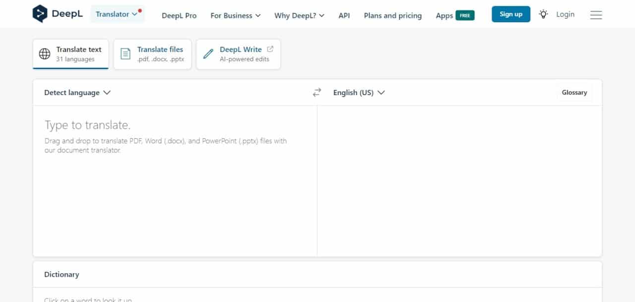Viewport: 635px width, 302px height.
Task: Select the Translate text tab
Action: pyautogui.click(x=70, y=54)
